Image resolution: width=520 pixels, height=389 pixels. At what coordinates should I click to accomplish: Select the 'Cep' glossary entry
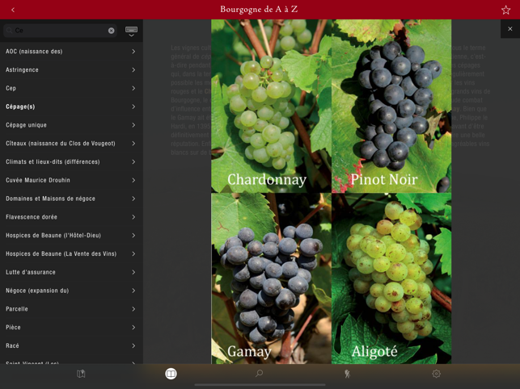71,88
